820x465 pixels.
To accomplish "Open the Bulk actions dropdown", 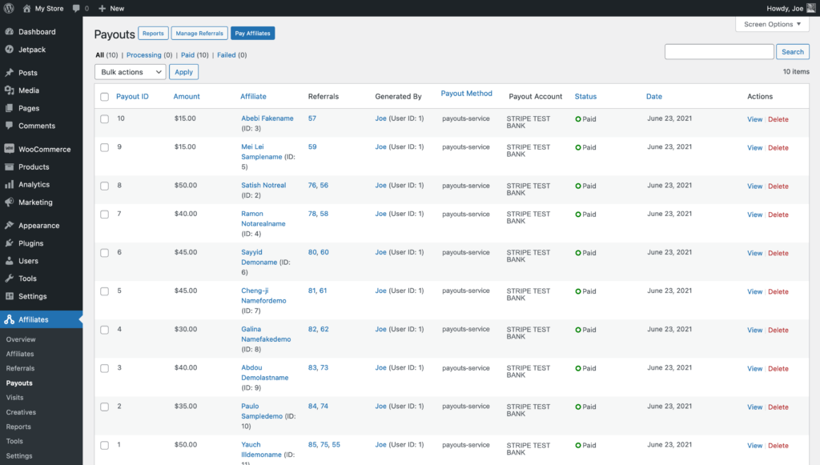I will [x=130, y=72].
